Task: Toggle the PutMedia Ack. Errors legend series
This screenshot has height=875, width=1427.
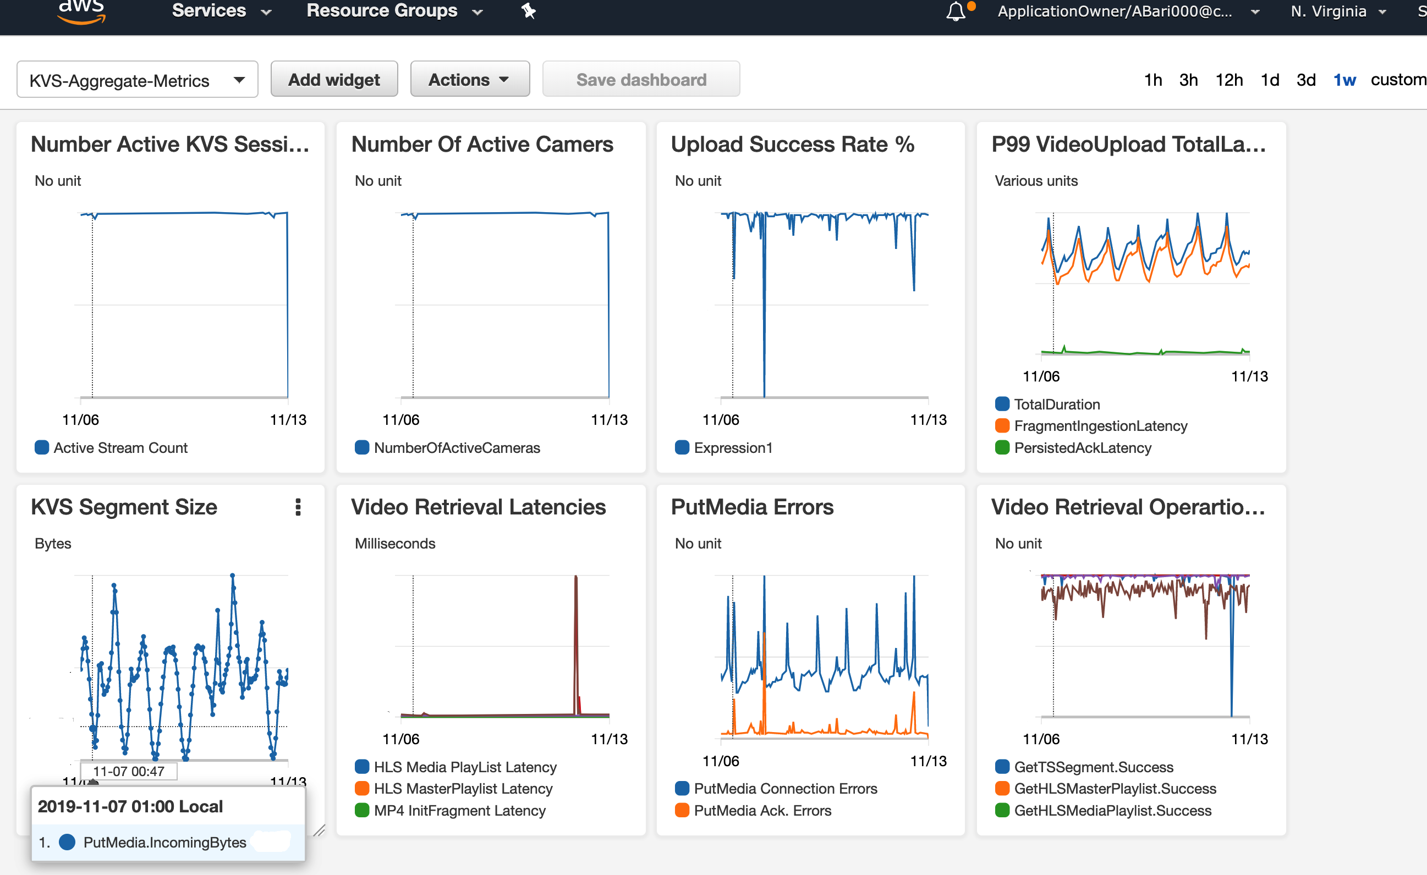Action: pyautogui.click(x=761, y=810)
